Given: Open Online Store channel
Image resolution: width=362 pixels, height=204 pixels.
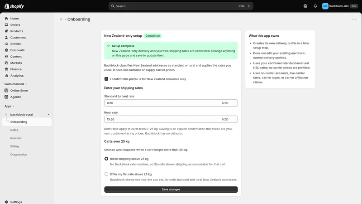Looking at the screenshot, I should (19, 90).
